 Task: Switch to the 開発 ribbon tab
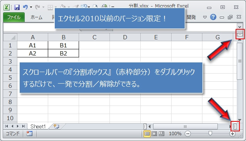[x=191, y=17]
